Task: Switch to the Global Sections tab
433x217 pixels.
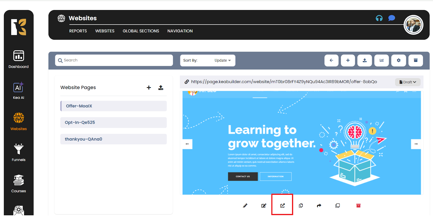Action: pos(141,31)
